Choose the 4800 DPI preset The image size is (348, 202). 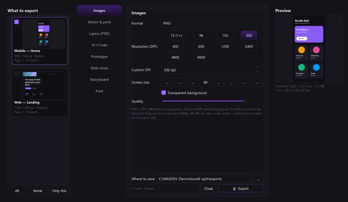[x=175, y=57]
